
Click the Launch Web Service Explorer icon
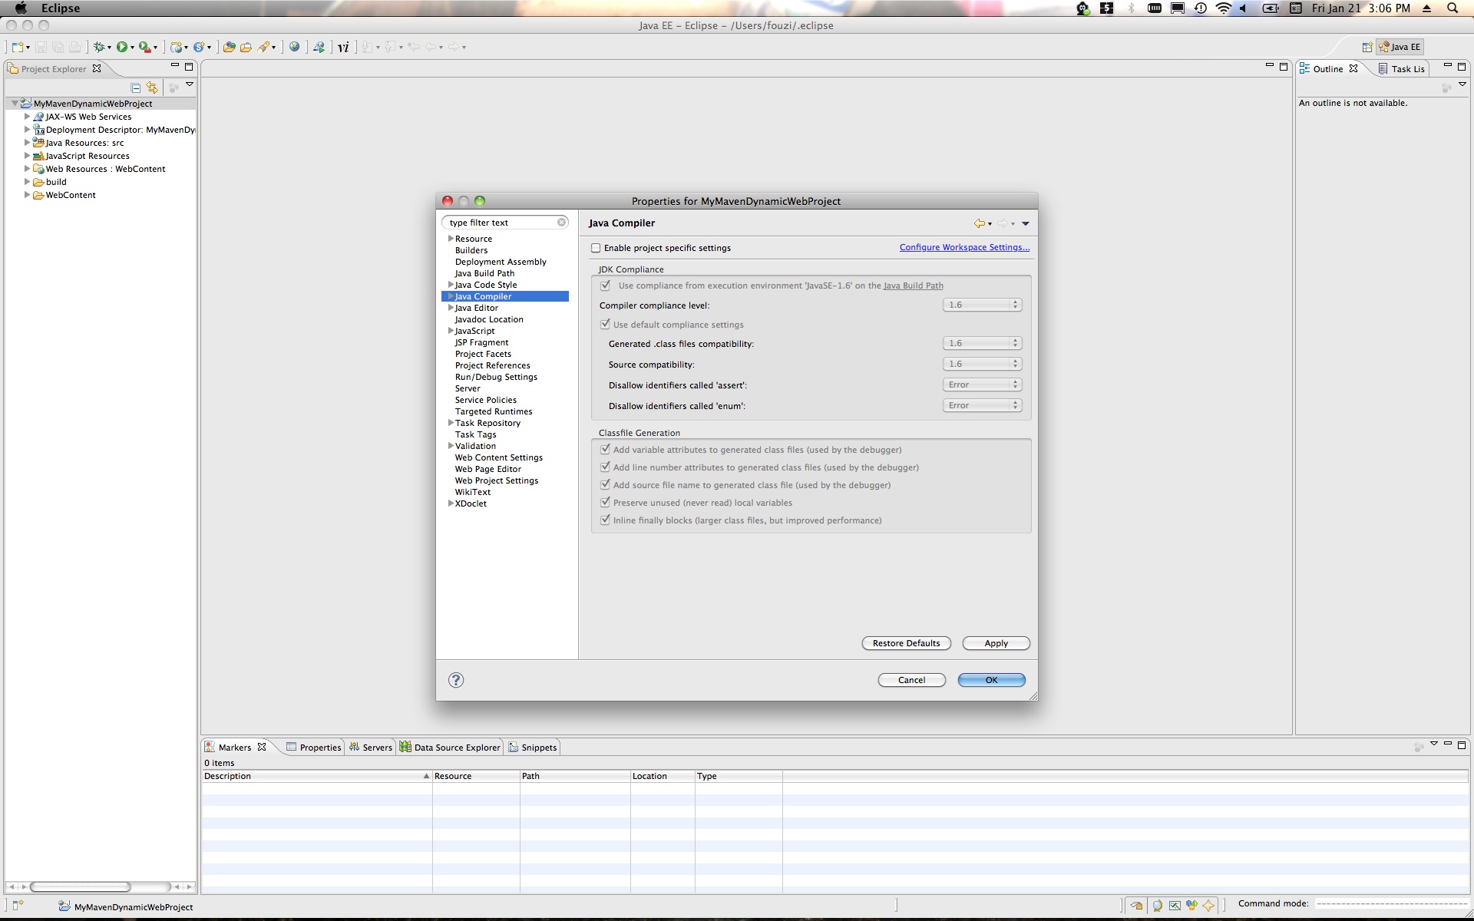(x=319, y=47)
